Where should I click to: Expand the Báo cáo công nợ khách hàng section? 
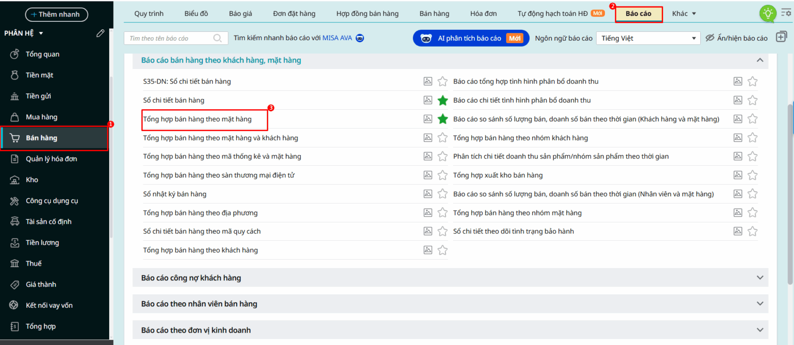tap(759, 278)
